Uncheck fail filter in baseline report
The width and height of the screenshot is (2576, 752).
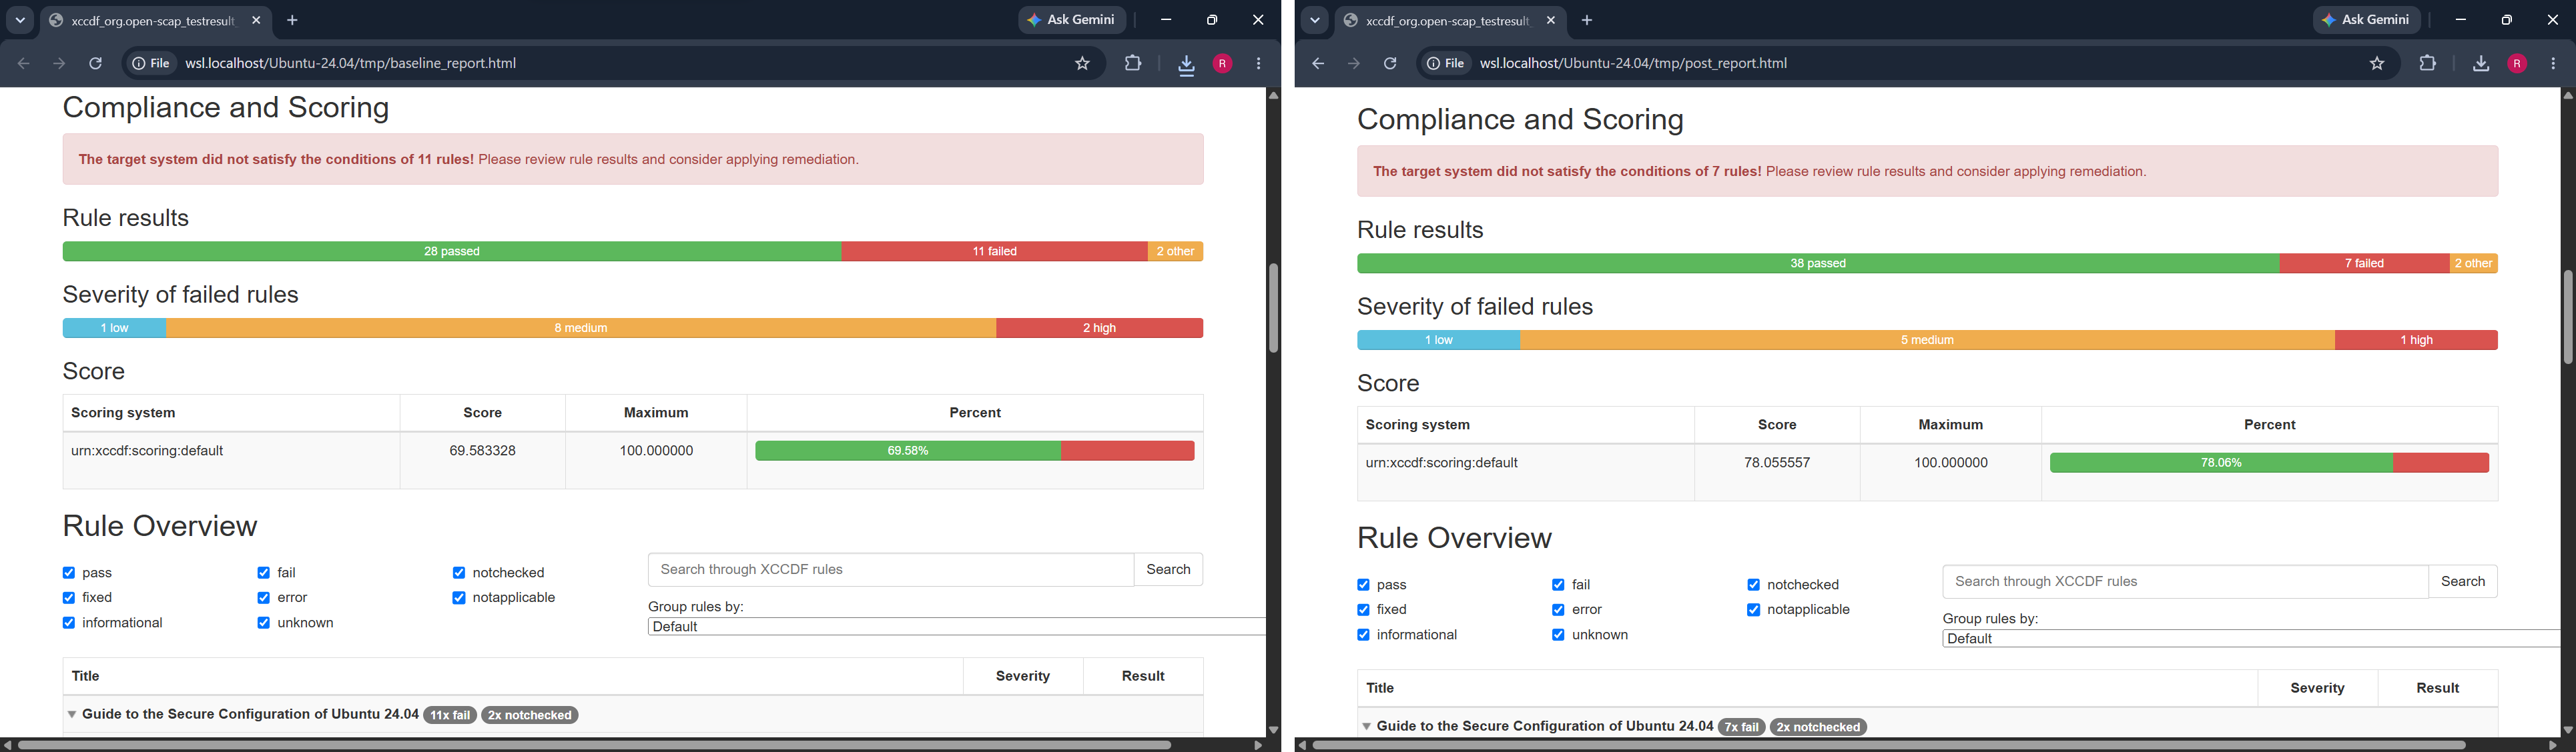point(264,572)
